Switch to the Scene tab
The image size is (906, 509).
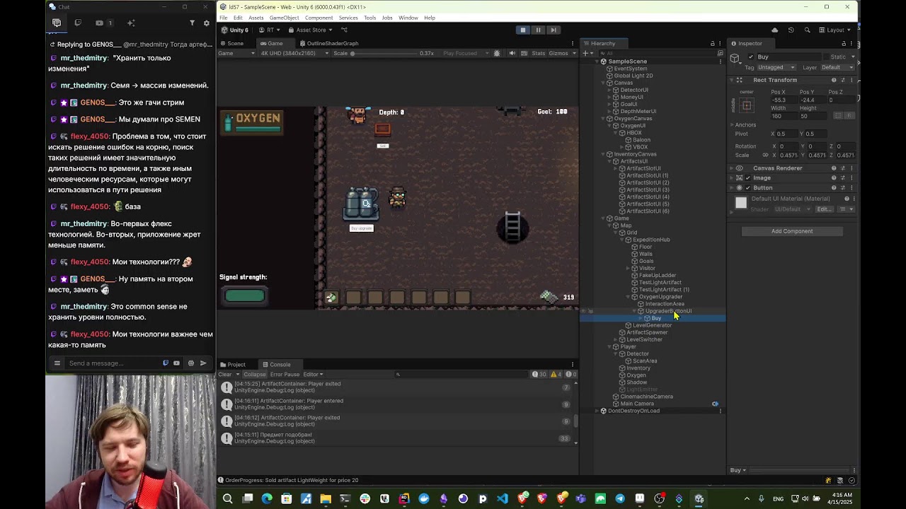coord(231,43)
